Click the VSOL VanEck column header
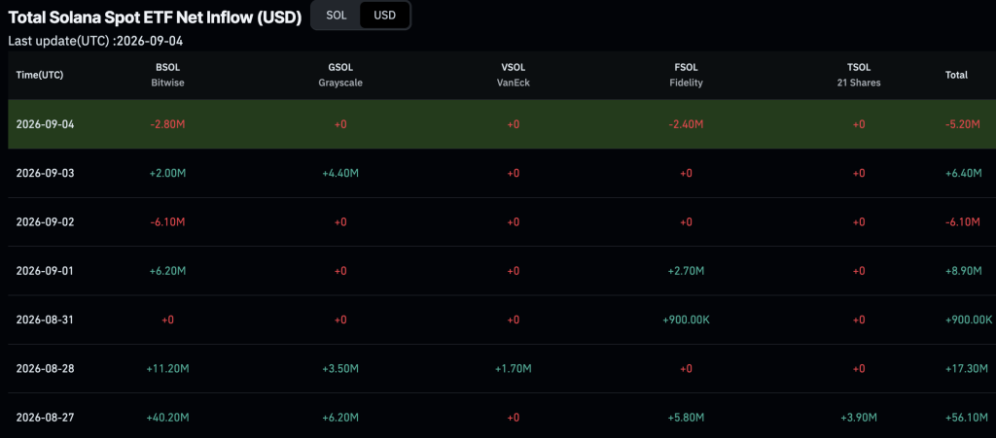The width and height of the screenshot is (996, 438). point(514,75)
